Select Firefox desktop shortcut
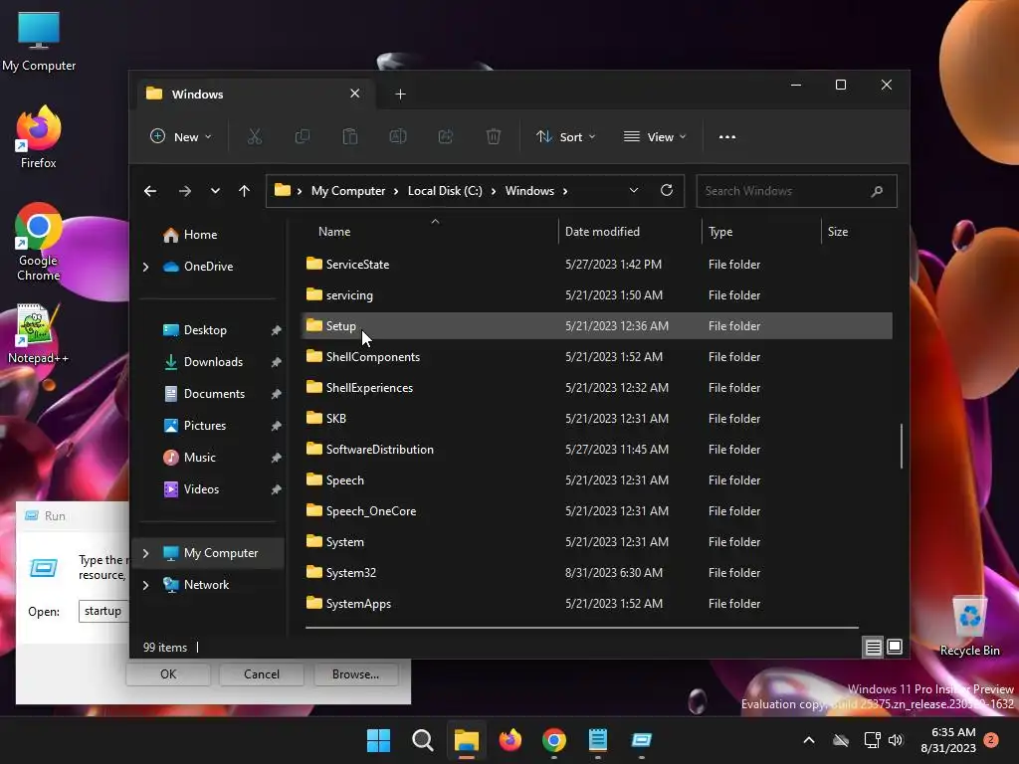The image size is (1019, 764). click(39, 137)
